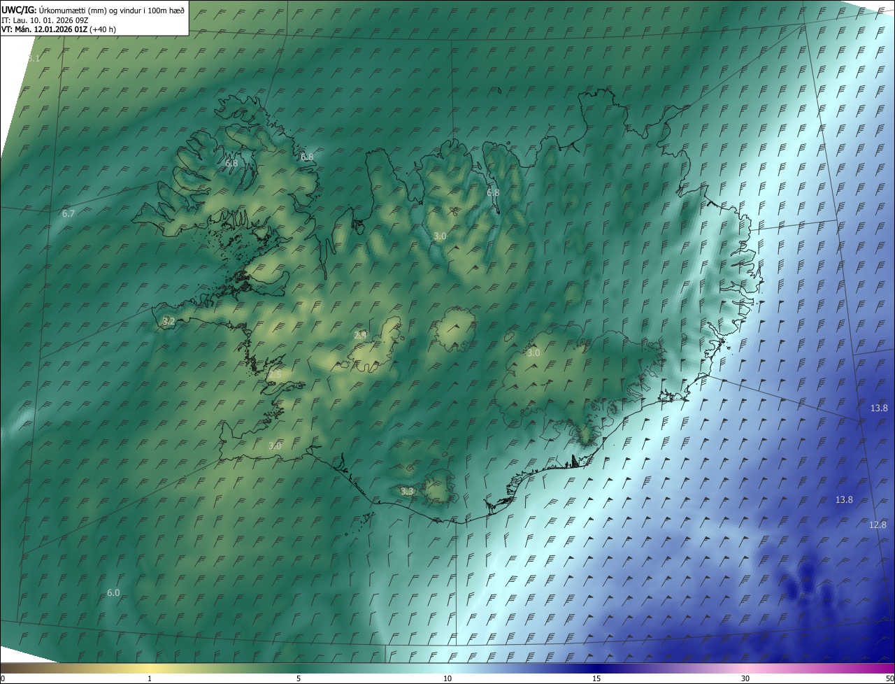Click the '15' tick on the colour scale
The image size is (895, 684).
point(596,678)
